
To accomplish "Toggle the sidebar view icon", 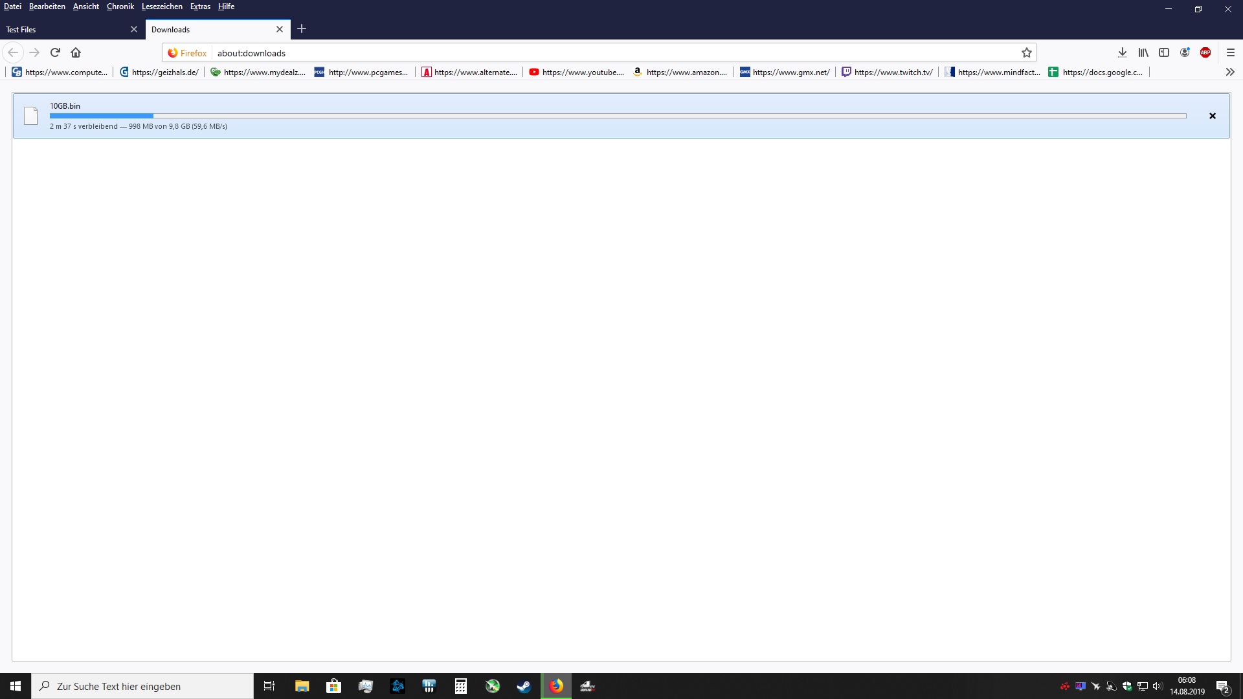I will [1164, 52].
